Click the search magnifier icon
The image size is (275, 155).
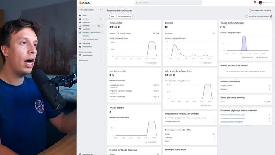point(137,3)
